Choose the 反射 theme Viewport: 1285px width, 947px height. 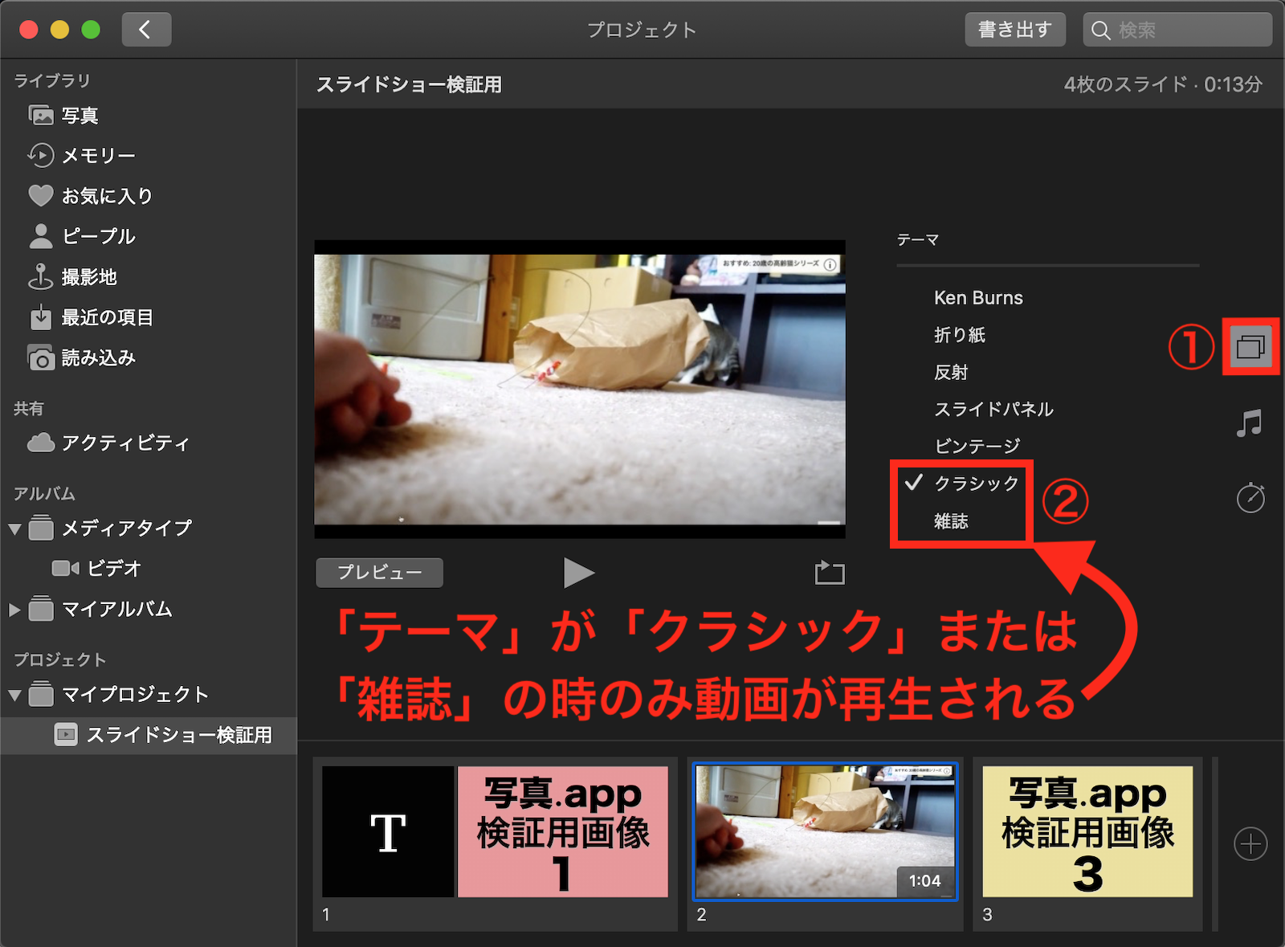(951, 373)
